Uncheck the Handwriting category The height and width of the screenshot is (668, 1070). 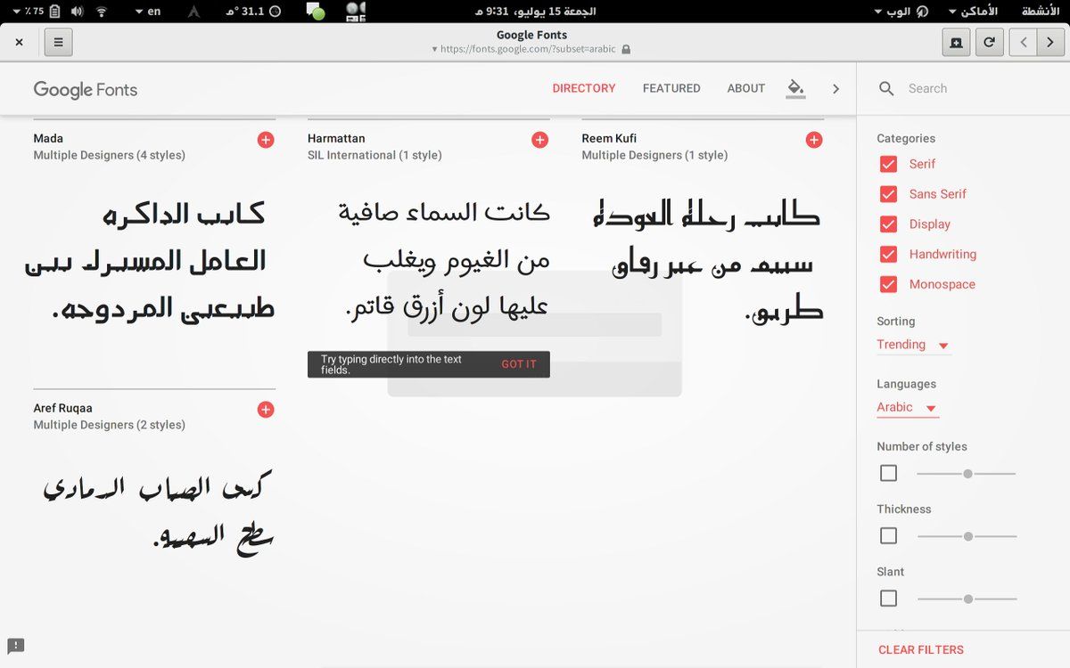[x=888, y=255]
